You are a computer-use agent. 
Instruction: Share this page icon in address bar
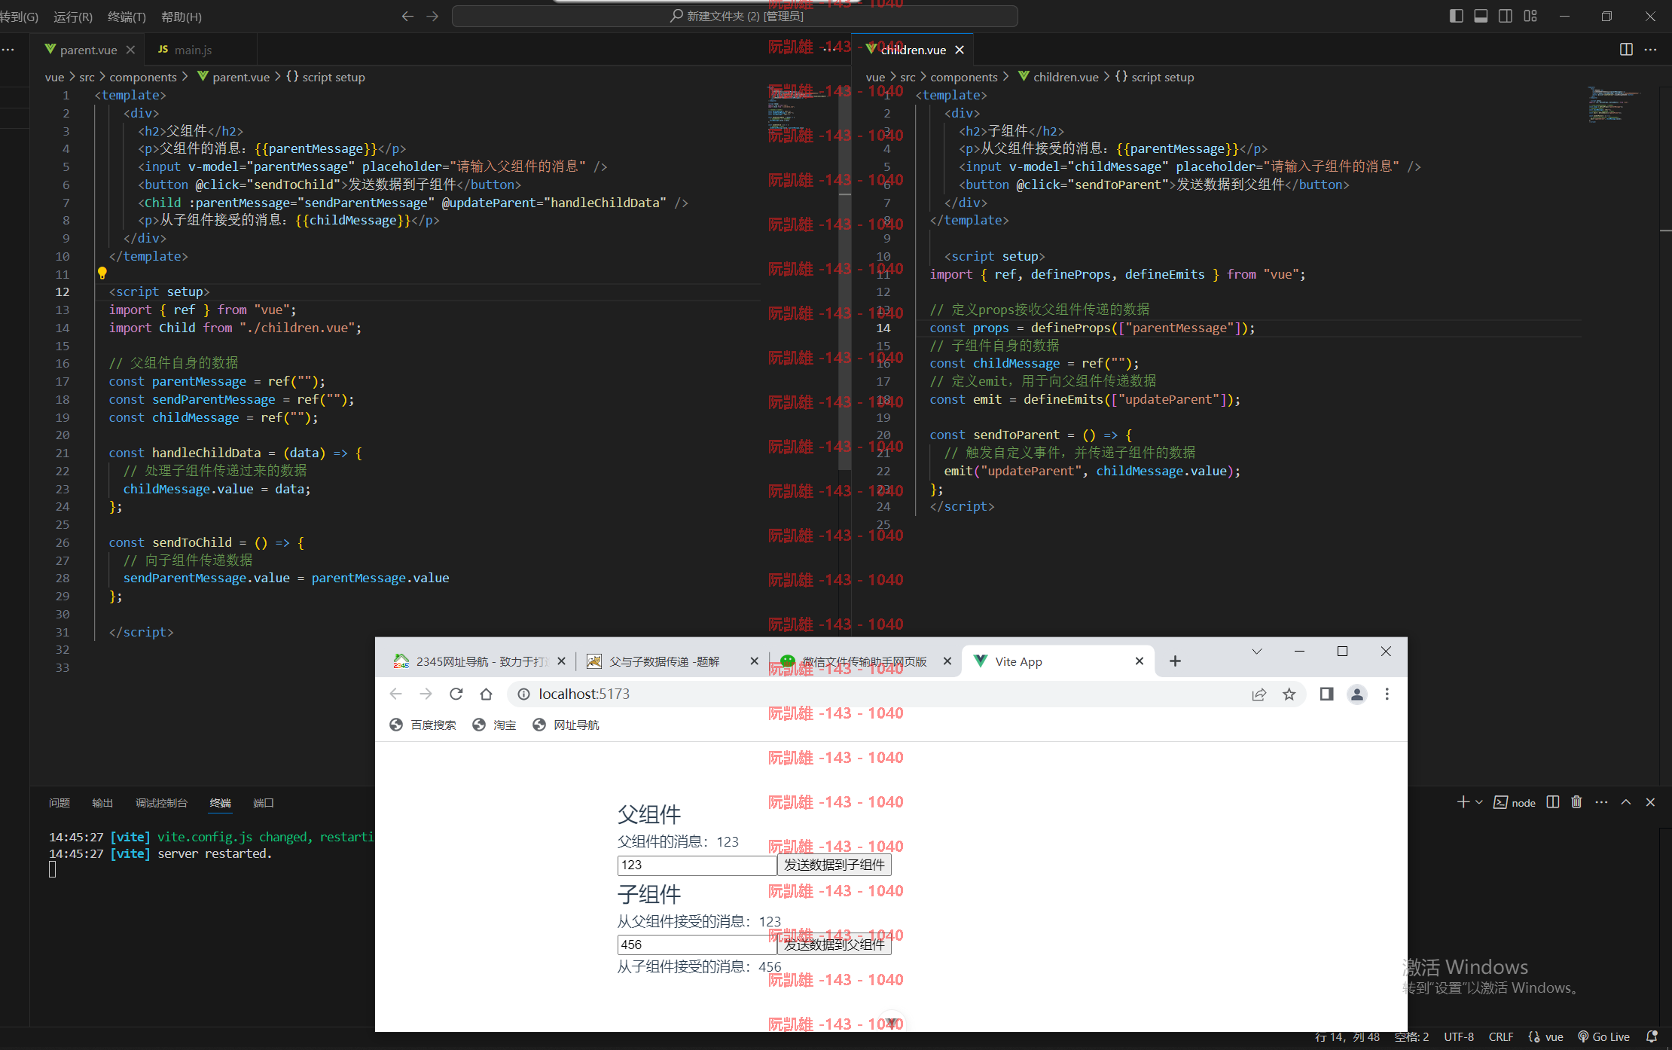tap(1259, 694)
